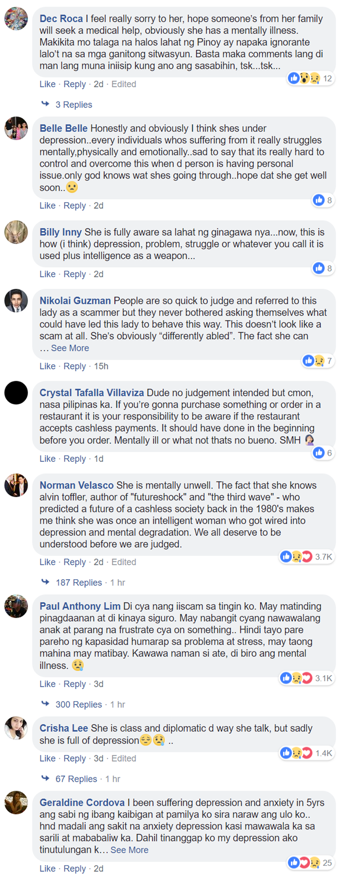
Task: Open Paul Anthony Lim's profile name link
Action: 80,607
